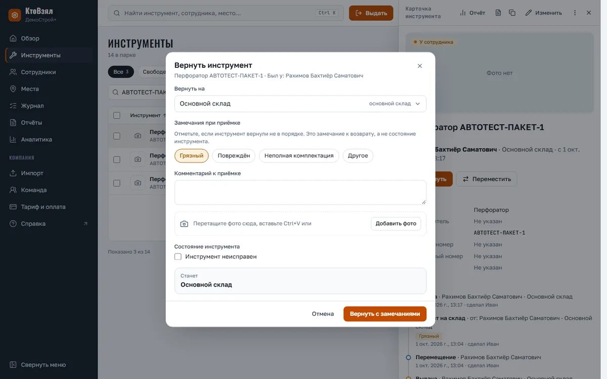Open the Вернуть на warehouse dropdown
The image size is (607, 379).
(300, 104)
